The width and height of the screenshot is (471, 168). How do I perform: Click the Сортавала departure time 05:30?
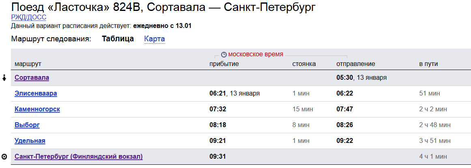(344, 78)
